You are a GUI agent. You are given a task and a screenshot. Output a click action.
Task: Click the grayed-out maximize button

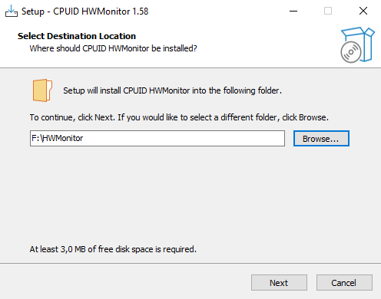[x=328, y=11]
